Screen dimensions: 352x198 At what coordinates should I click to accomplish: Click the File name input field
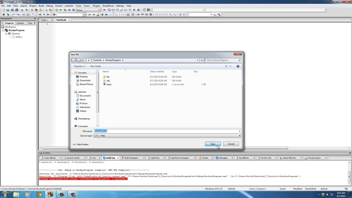(166, 131)
